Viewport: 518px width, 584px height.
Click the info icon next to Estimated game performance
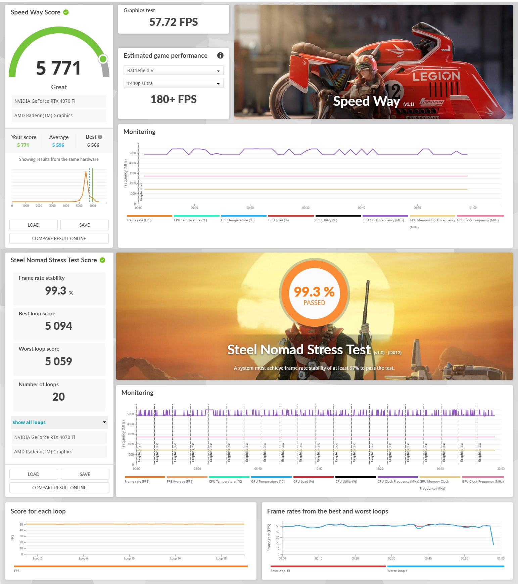pyautogui.click(x=220, y=55)
